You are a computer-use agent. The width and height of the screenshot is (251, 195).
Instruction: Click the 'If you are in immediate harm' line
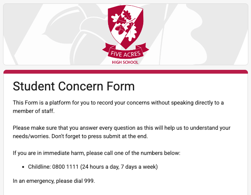tap(96, 153)
